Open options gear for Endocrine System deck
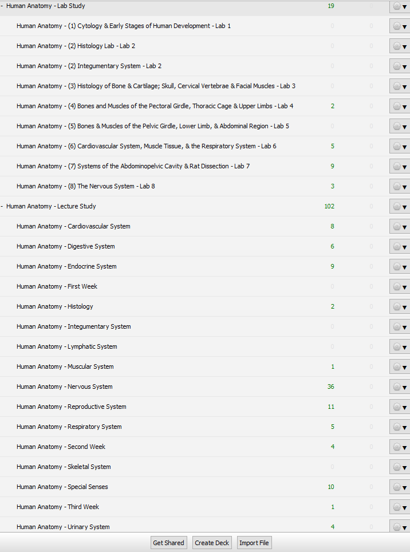 [400, 267]
